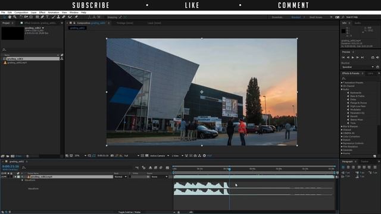Toggle mute audio in Preview panel
The image size is (381, 214).
pos(377,58)
